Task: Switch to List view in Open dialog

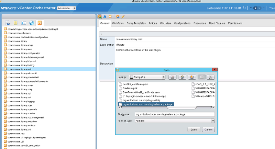Action: coord(202,77)
